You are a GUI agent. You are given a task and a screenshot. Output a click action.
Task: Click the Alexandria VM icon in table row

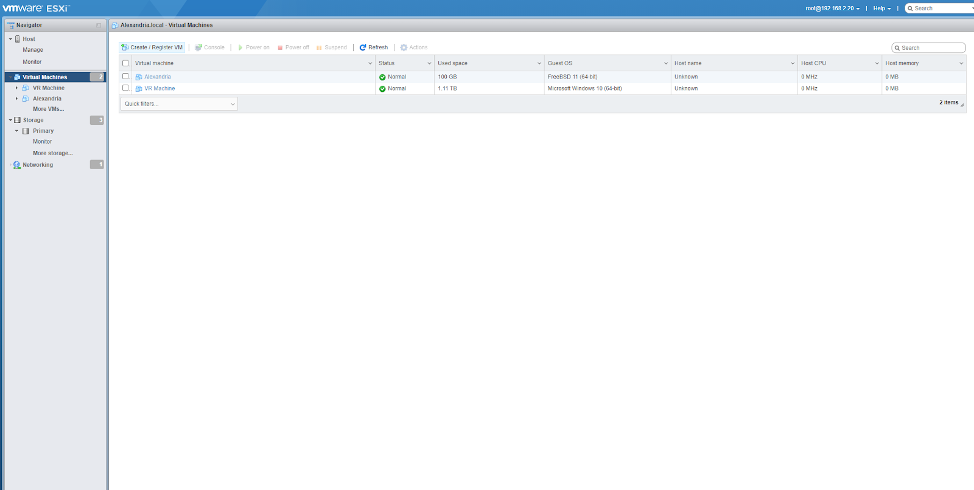pyautogui.click(x=139, y=77)
